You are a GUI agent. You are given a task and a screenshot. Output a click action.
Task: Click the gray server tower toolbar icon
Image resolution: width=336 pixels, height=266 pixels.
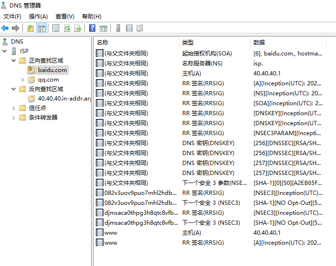click(118, 28)
